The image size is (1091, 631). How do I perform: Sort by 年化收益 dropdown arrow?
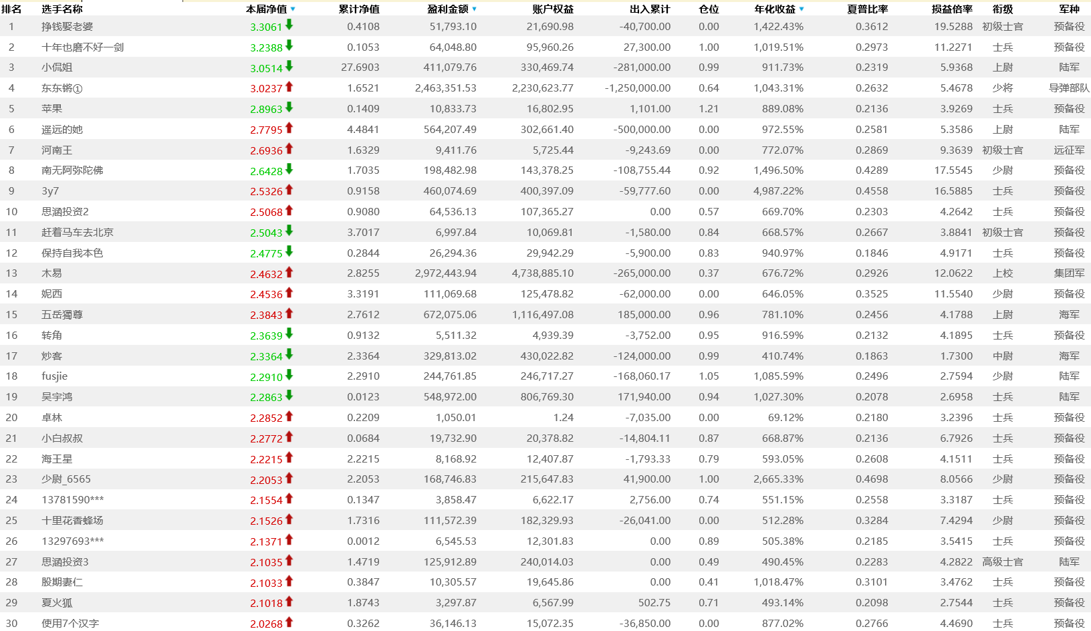802,9
